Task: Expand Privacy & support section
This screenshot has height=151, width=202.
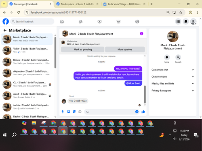Action: 173,91
